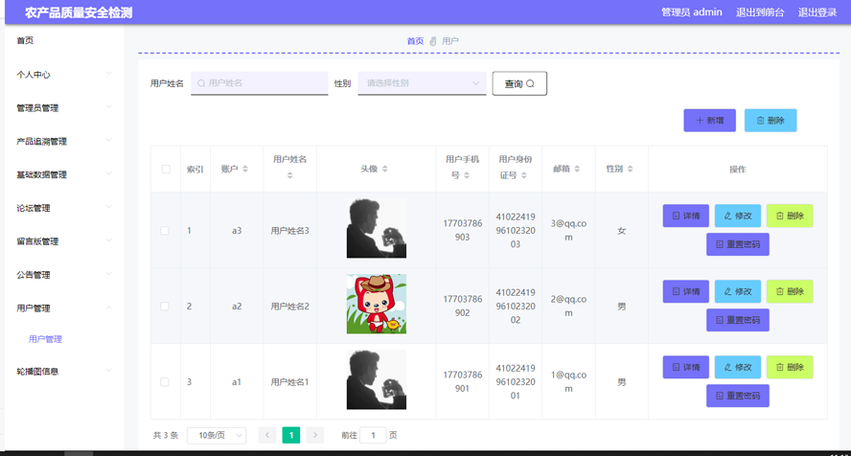
Task: Expand 轮播图信息 sidebar menu
Action: (x=64, y=372)
